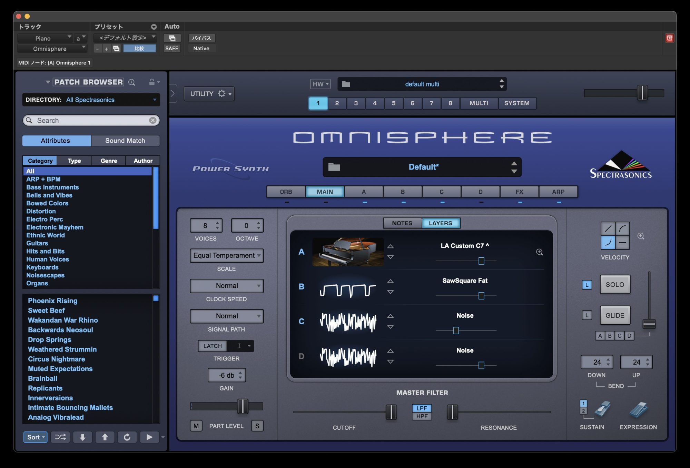The height and width of the screenshot is (468, 690).
Task: Open the HW dropdown
Action: [x=320, y=84]
